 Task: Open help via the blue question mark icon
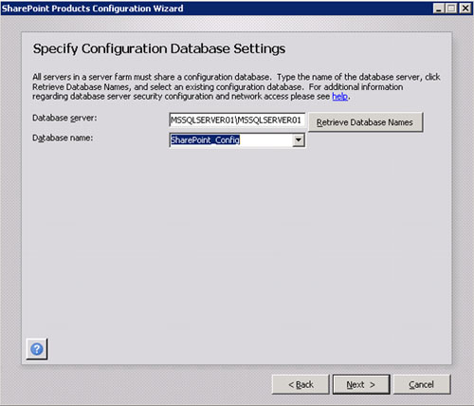[37, 349]
